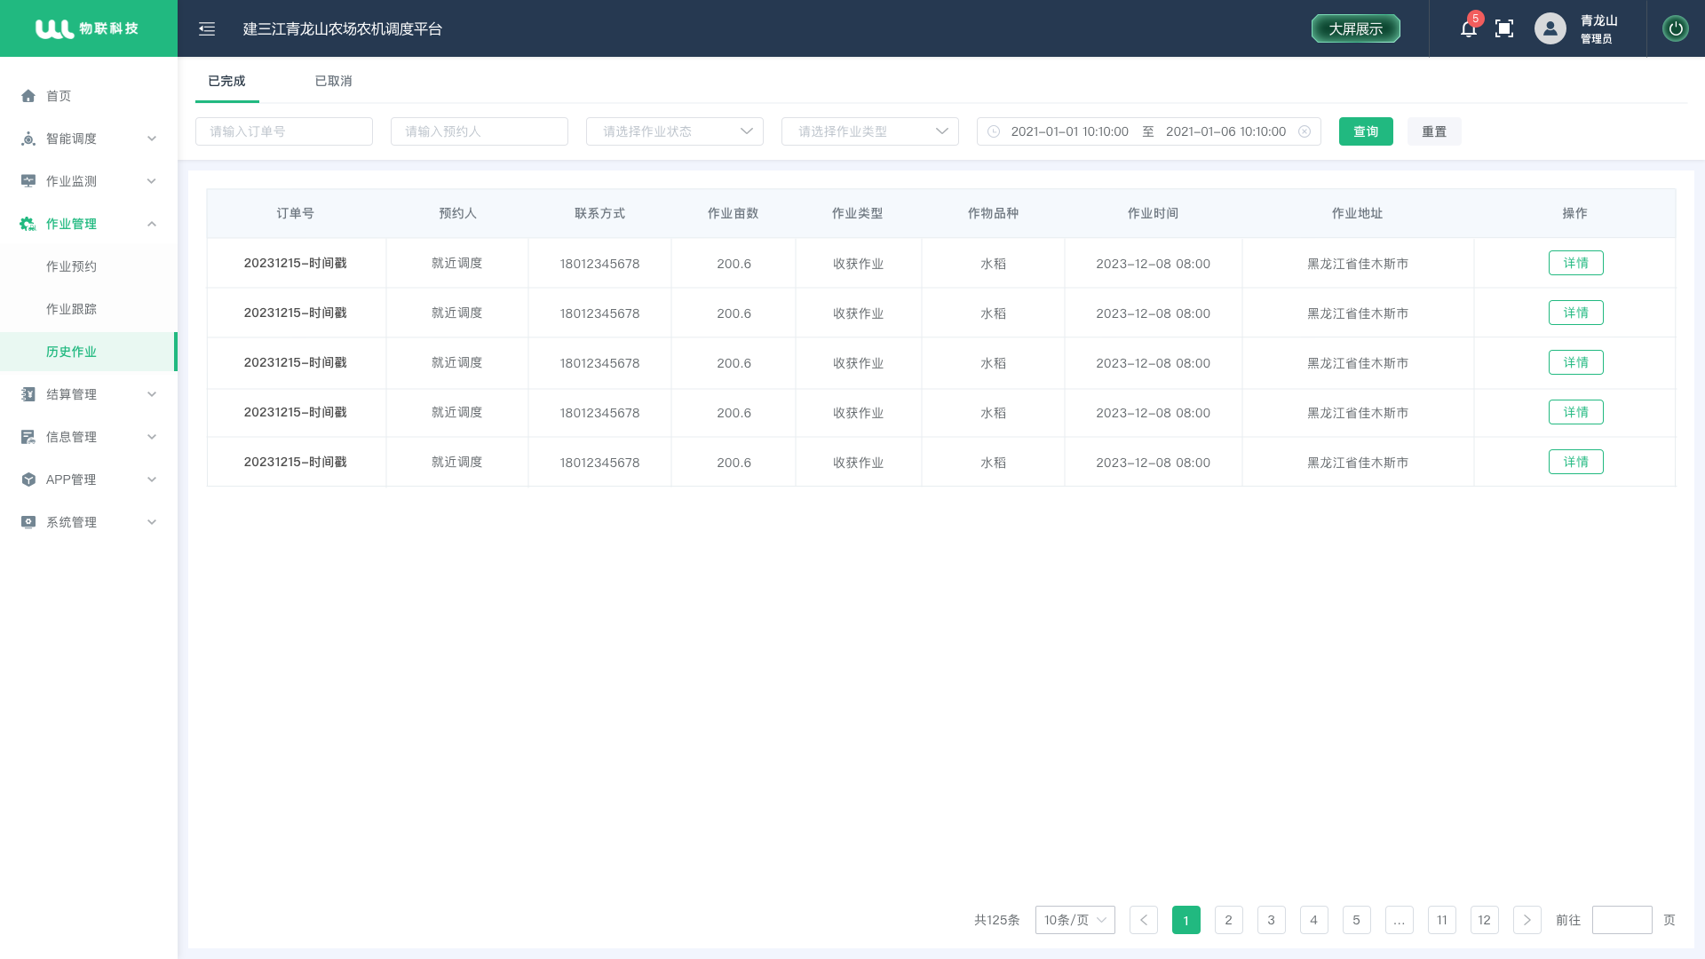
Task: Open 详情 for the third table row
Action: click(x=1576, y=362)
